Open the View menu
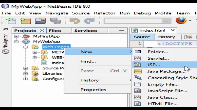 (x=35, y=13)
